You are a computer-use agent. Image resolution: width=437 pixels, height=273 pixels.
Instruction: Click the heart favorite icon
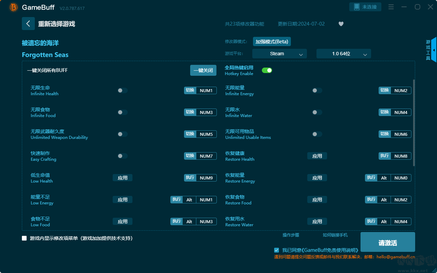(341, 24)
